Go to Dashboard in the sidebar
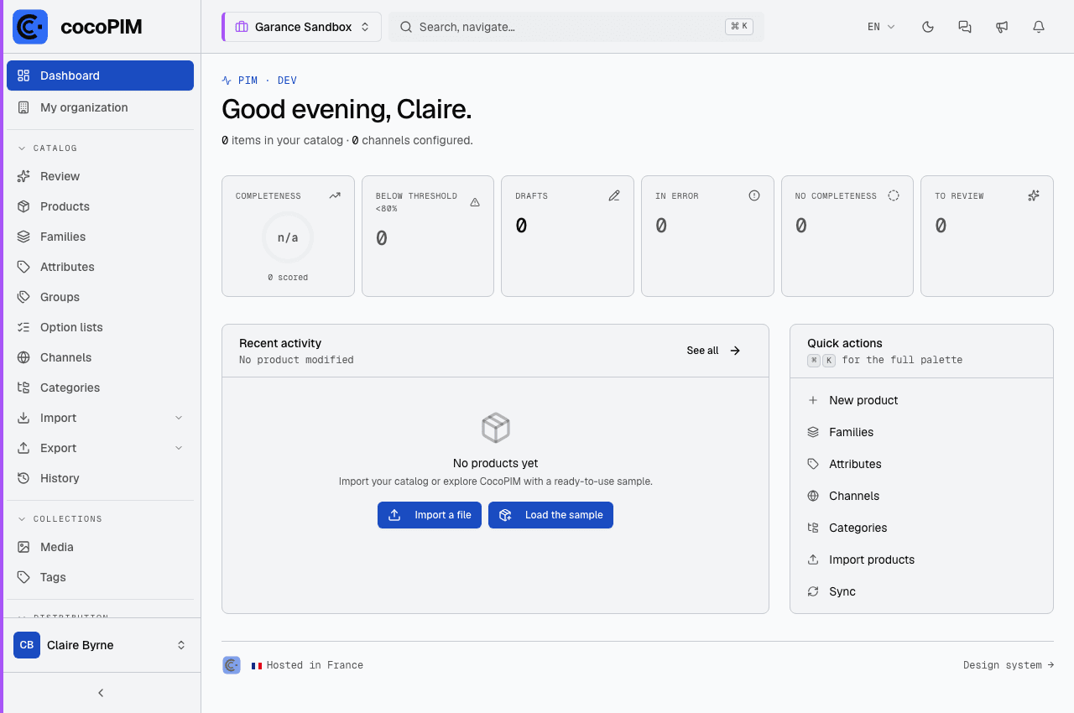Screen dimensions: 1074x713 click(x=101, y=75)
